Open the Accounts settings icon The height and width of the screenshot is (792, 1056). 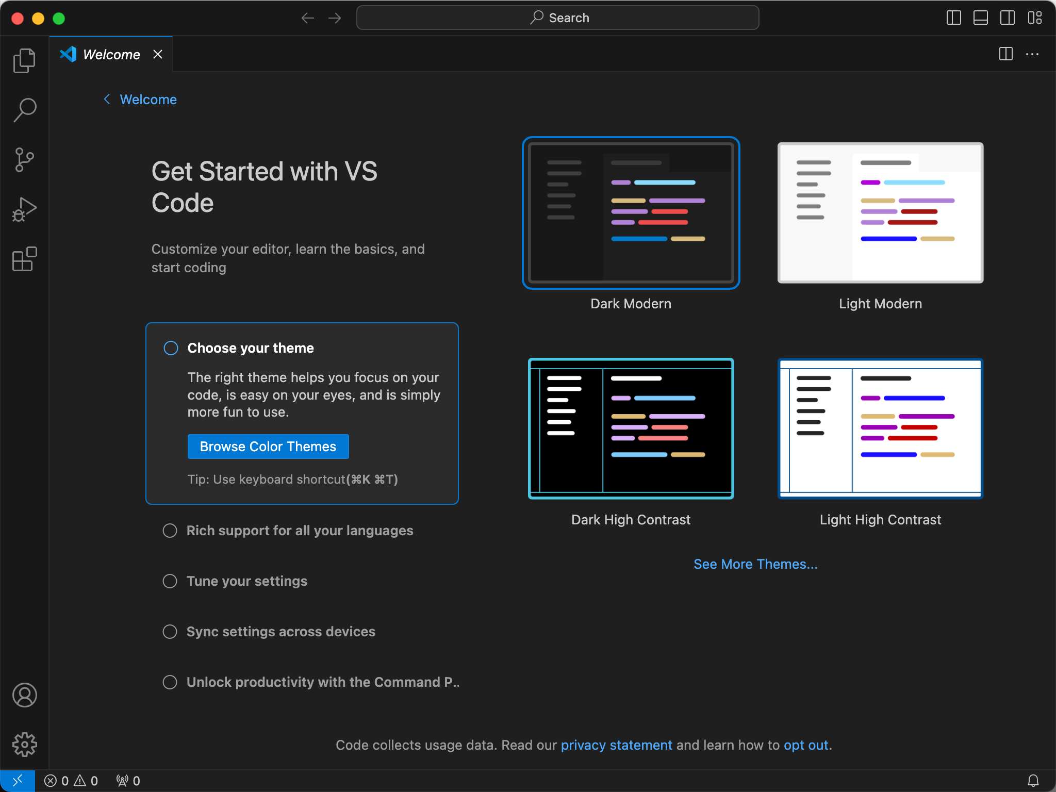click(25, 694)
